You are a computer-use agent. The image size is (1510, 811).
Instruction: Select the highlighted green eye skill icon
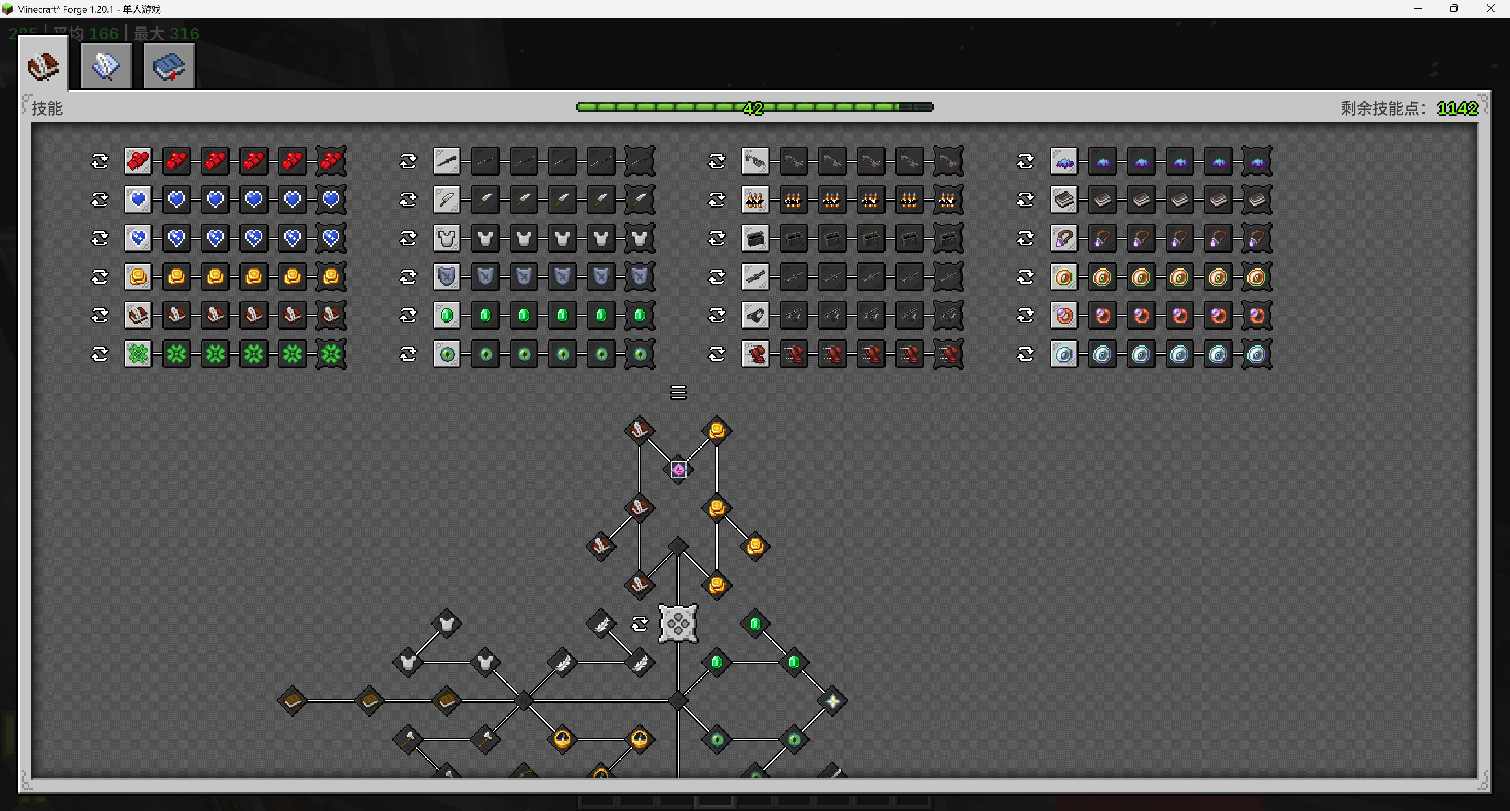(x=447, y=354)
